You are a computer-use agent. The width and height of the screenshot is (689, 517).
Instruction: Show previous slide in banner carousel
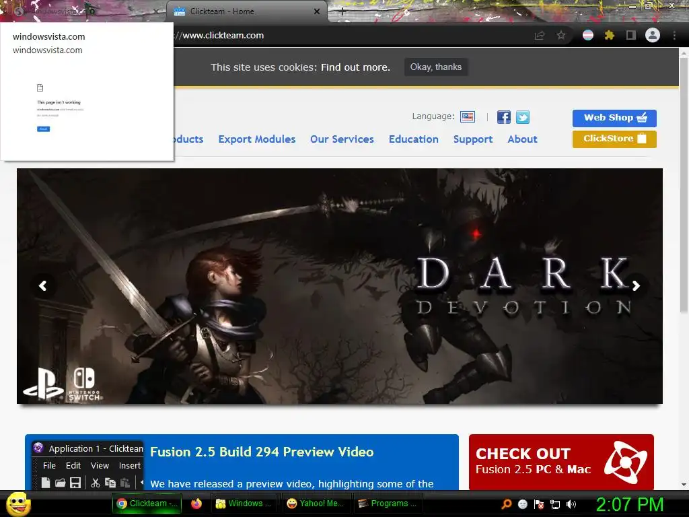43,285
